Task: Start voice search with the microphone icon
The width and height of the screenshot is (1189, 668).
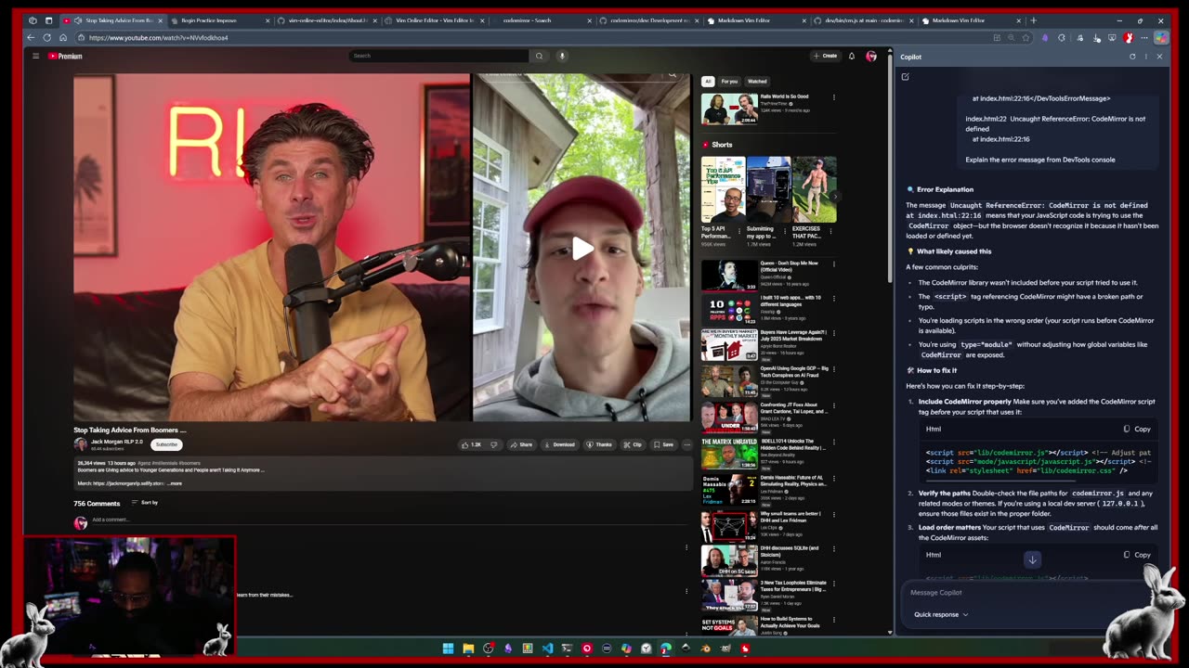Action: pos(562,56)
